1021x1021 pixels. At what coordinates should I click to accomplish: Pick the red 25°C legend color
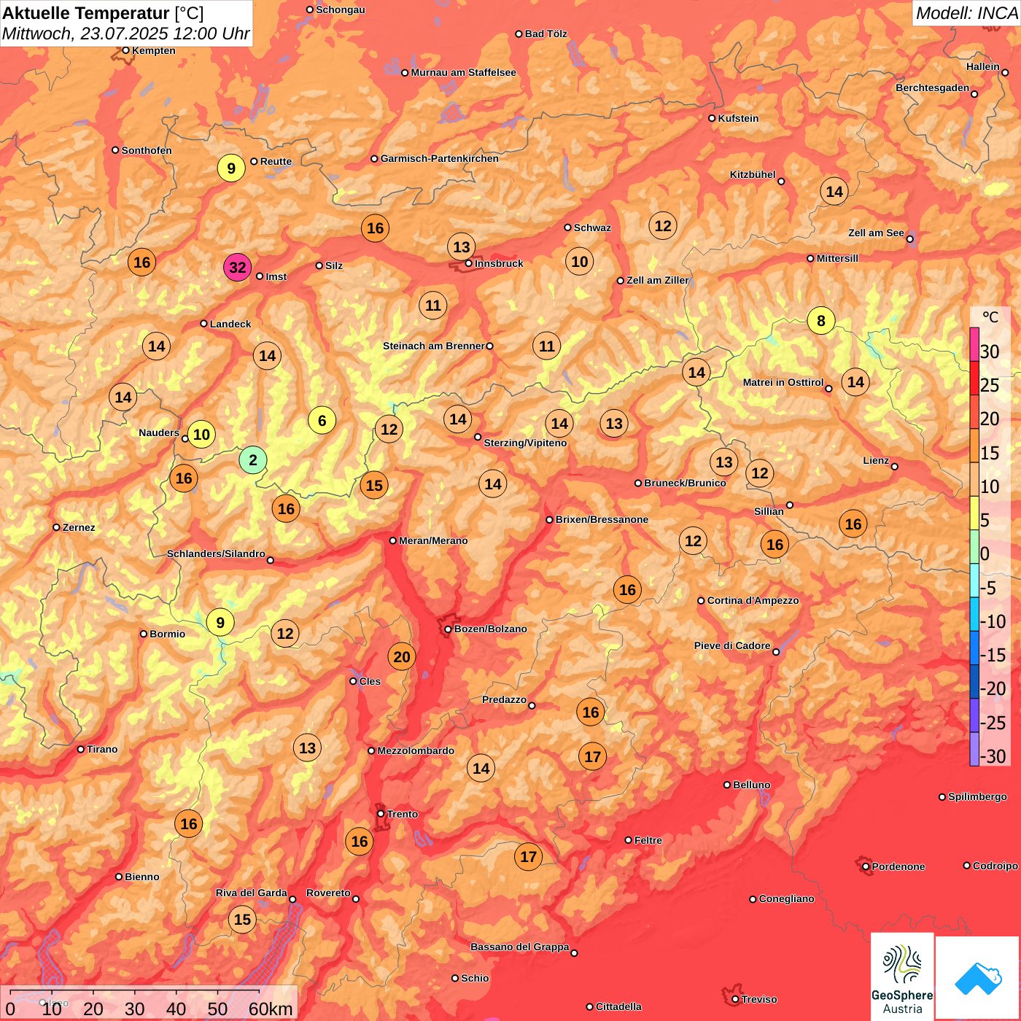974,378
